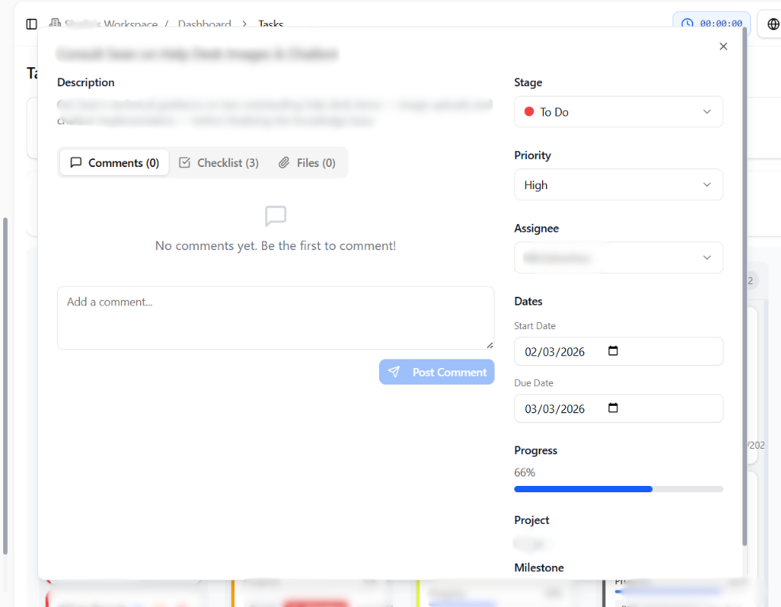Click the dialog's vertical scrollbar
The width and height of the screenshot is (781, 607).
pyautogui.click(x=744, y=285)
